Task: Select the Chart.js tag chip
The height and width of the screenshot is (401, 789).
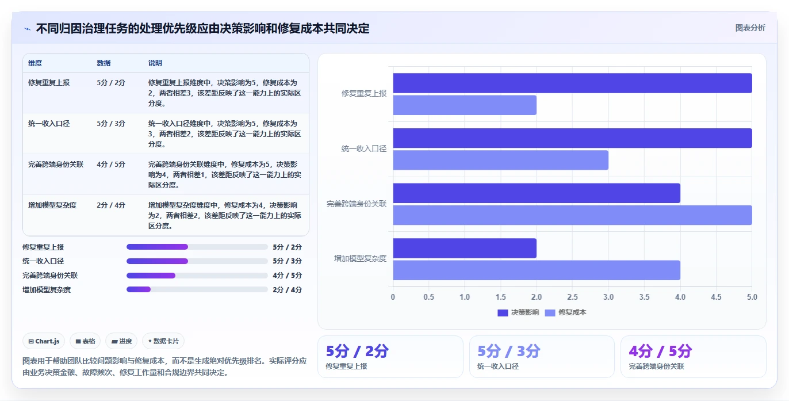Action: [44, 341]
